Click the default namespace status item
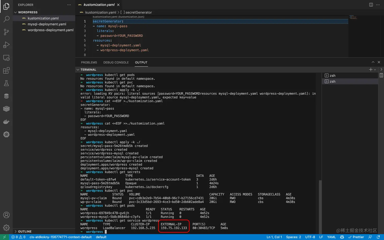 tap(101, 237)
